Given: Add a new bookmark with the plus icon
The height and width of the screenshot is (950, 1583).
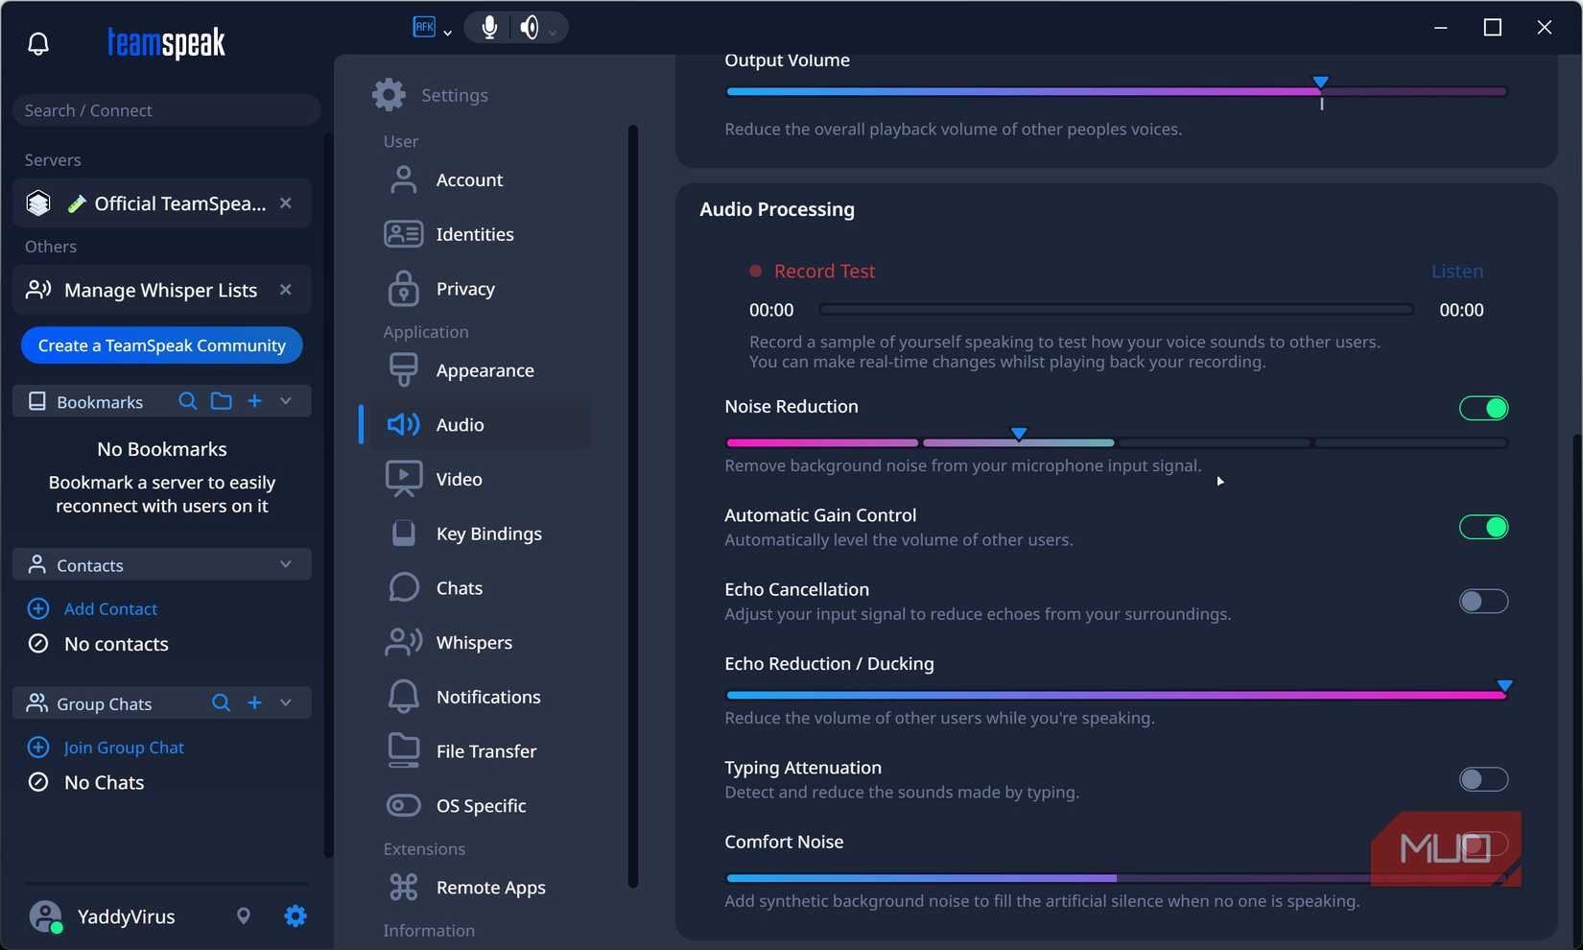Looking at the screenshot, I should point(254,401).
